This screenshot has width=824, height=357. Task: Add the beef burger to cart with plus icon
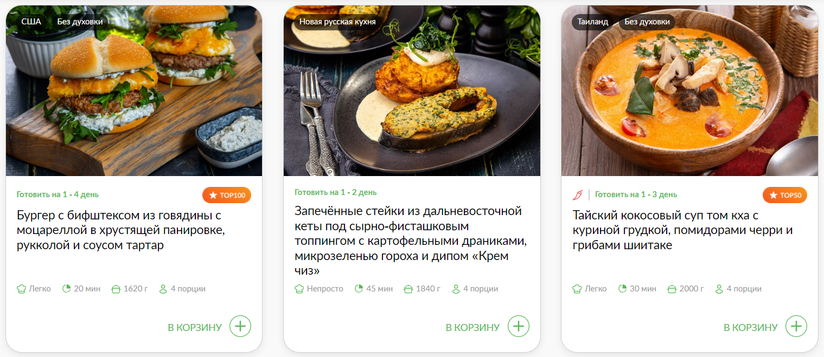pos(240,326)
